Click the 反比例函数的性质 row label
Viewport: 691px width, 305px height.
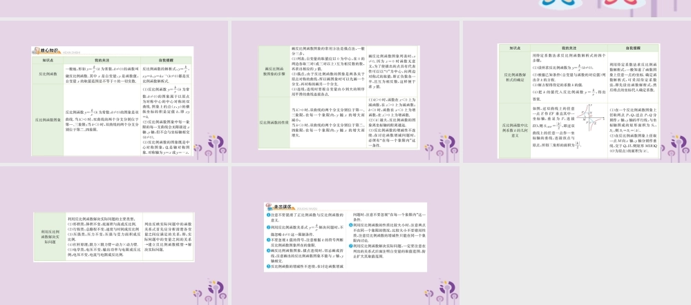[x=274, y=122]
